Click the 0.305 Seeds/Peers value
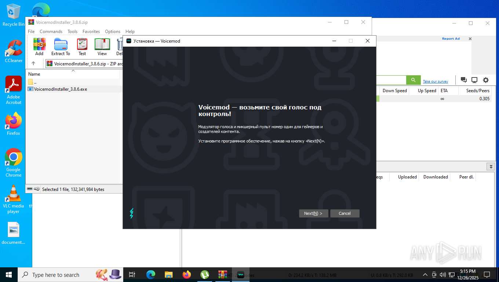This screenshot has height=282, width=499. coord(484,99)
